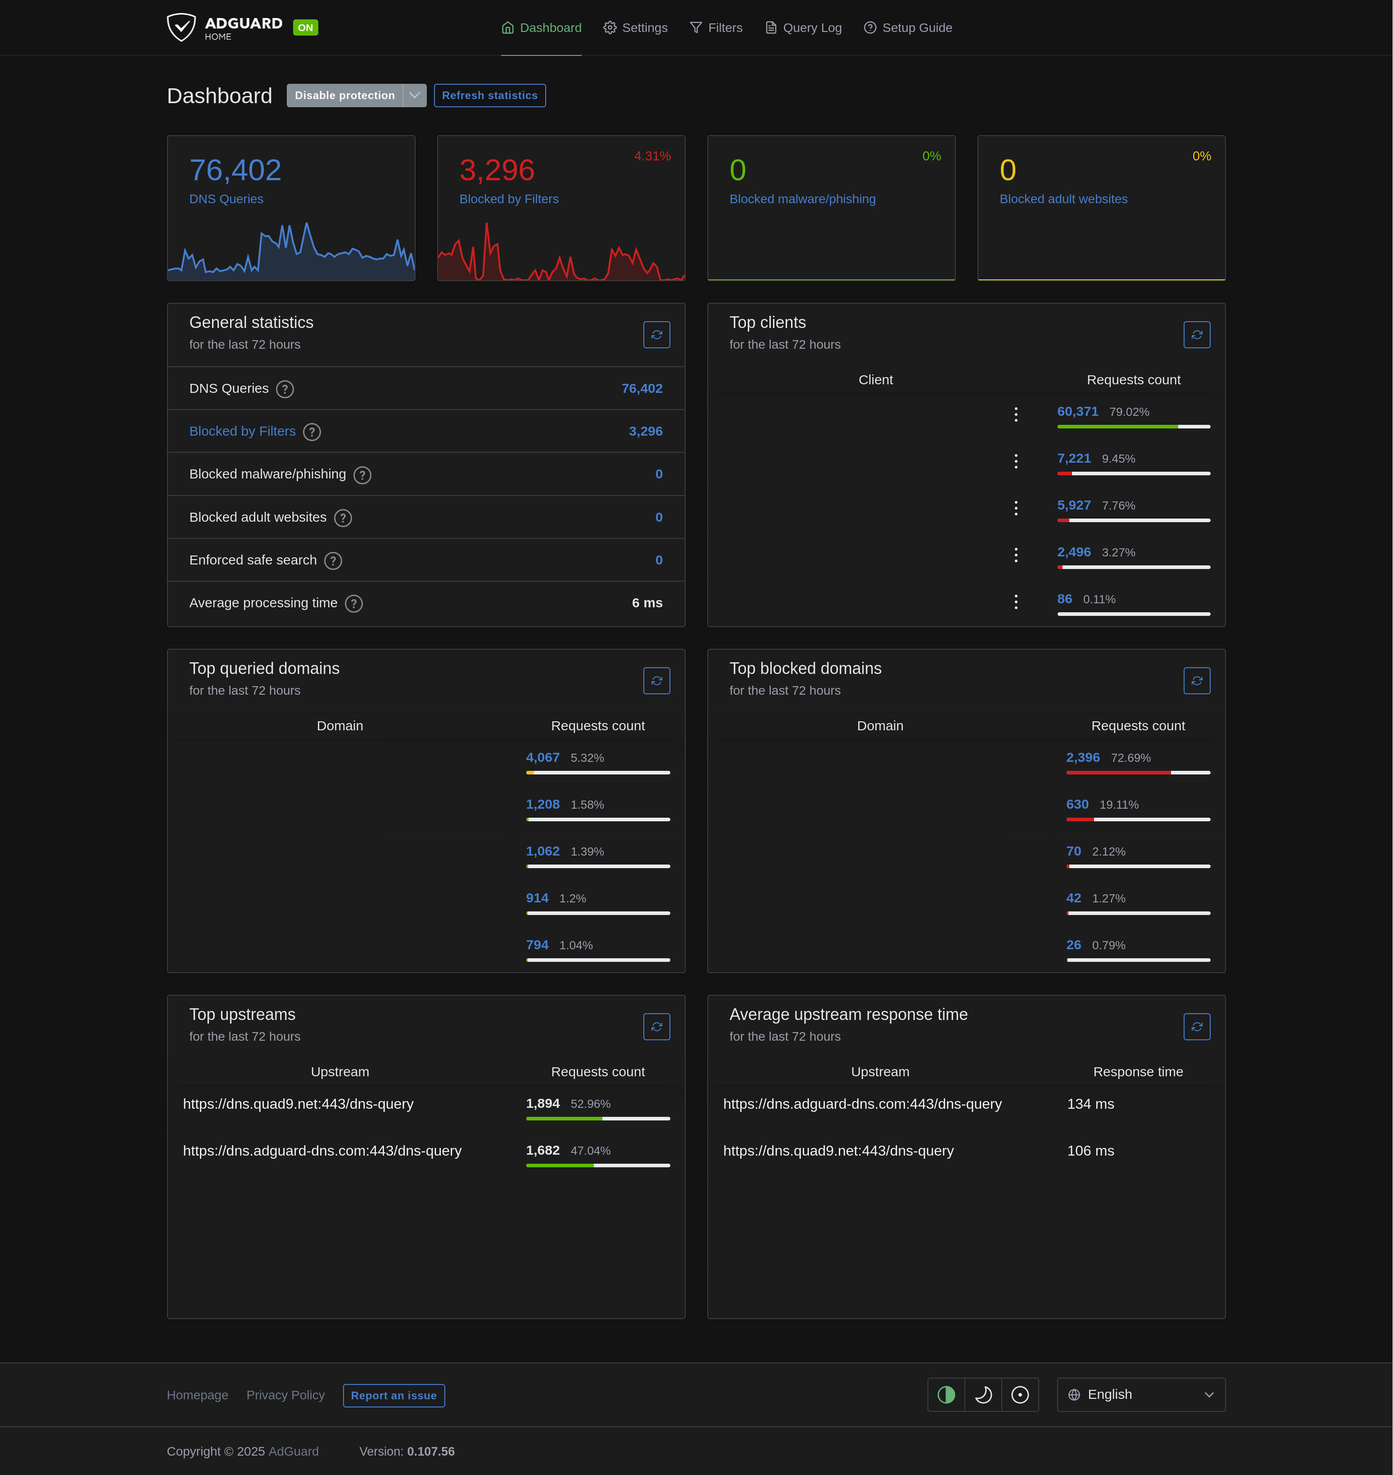Open options menu for the 60,371 requests client
The width and height of the screenshot is (1393, 1475).
[1016, 414]
